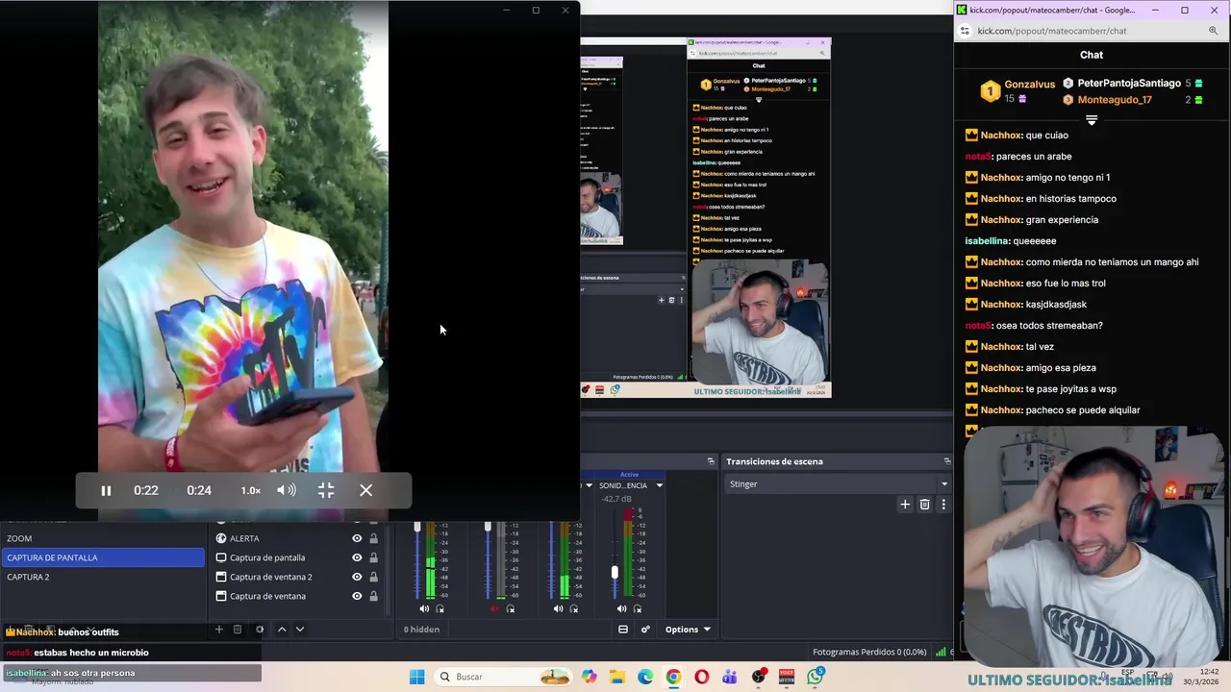
Task: Mute the third audio mixer channel
Action: pos(558,608)
